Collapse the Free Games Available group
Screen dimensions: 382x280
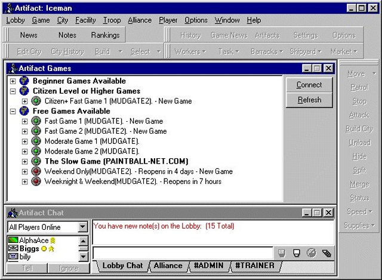pyautogui.click(x=13, y=111)
